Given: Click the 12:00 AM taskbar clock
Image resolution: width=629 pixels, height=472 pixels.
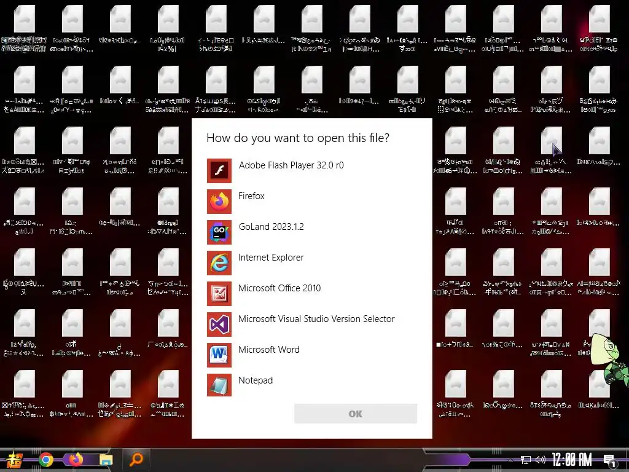Looking at the screenshot, I should 572,460.
